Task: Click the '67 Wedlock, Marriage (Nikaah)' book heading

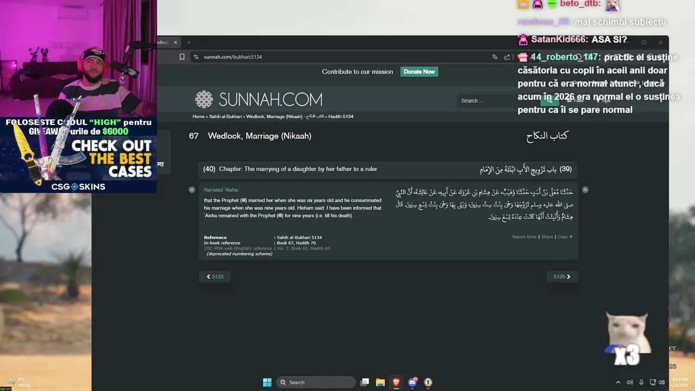Action: [x=250, y=136]
